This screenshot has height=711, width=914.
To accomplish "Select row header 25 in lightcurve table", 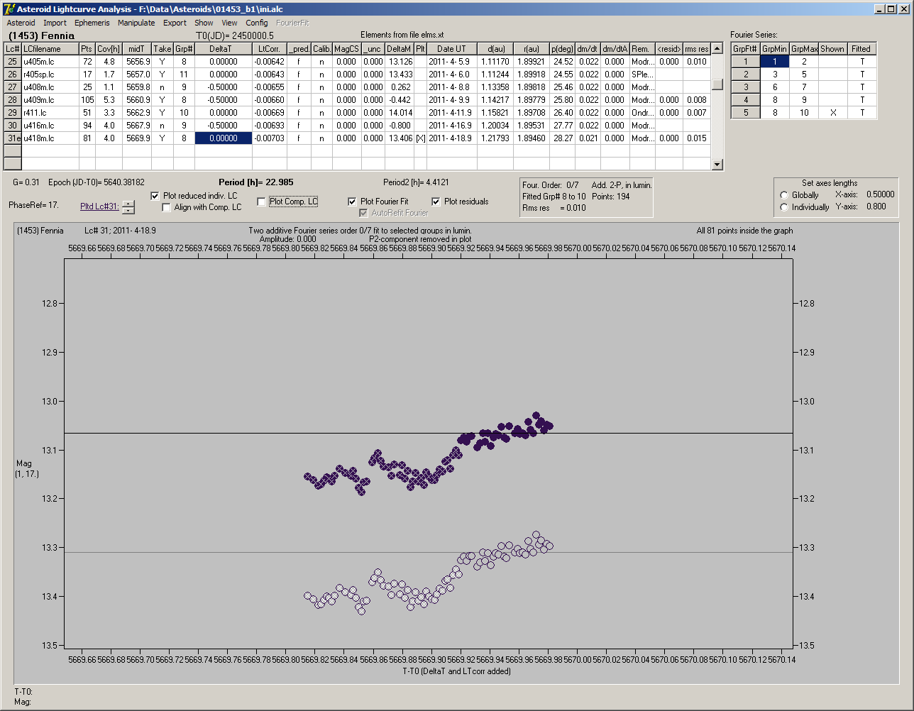I will (x=13, y=62).
